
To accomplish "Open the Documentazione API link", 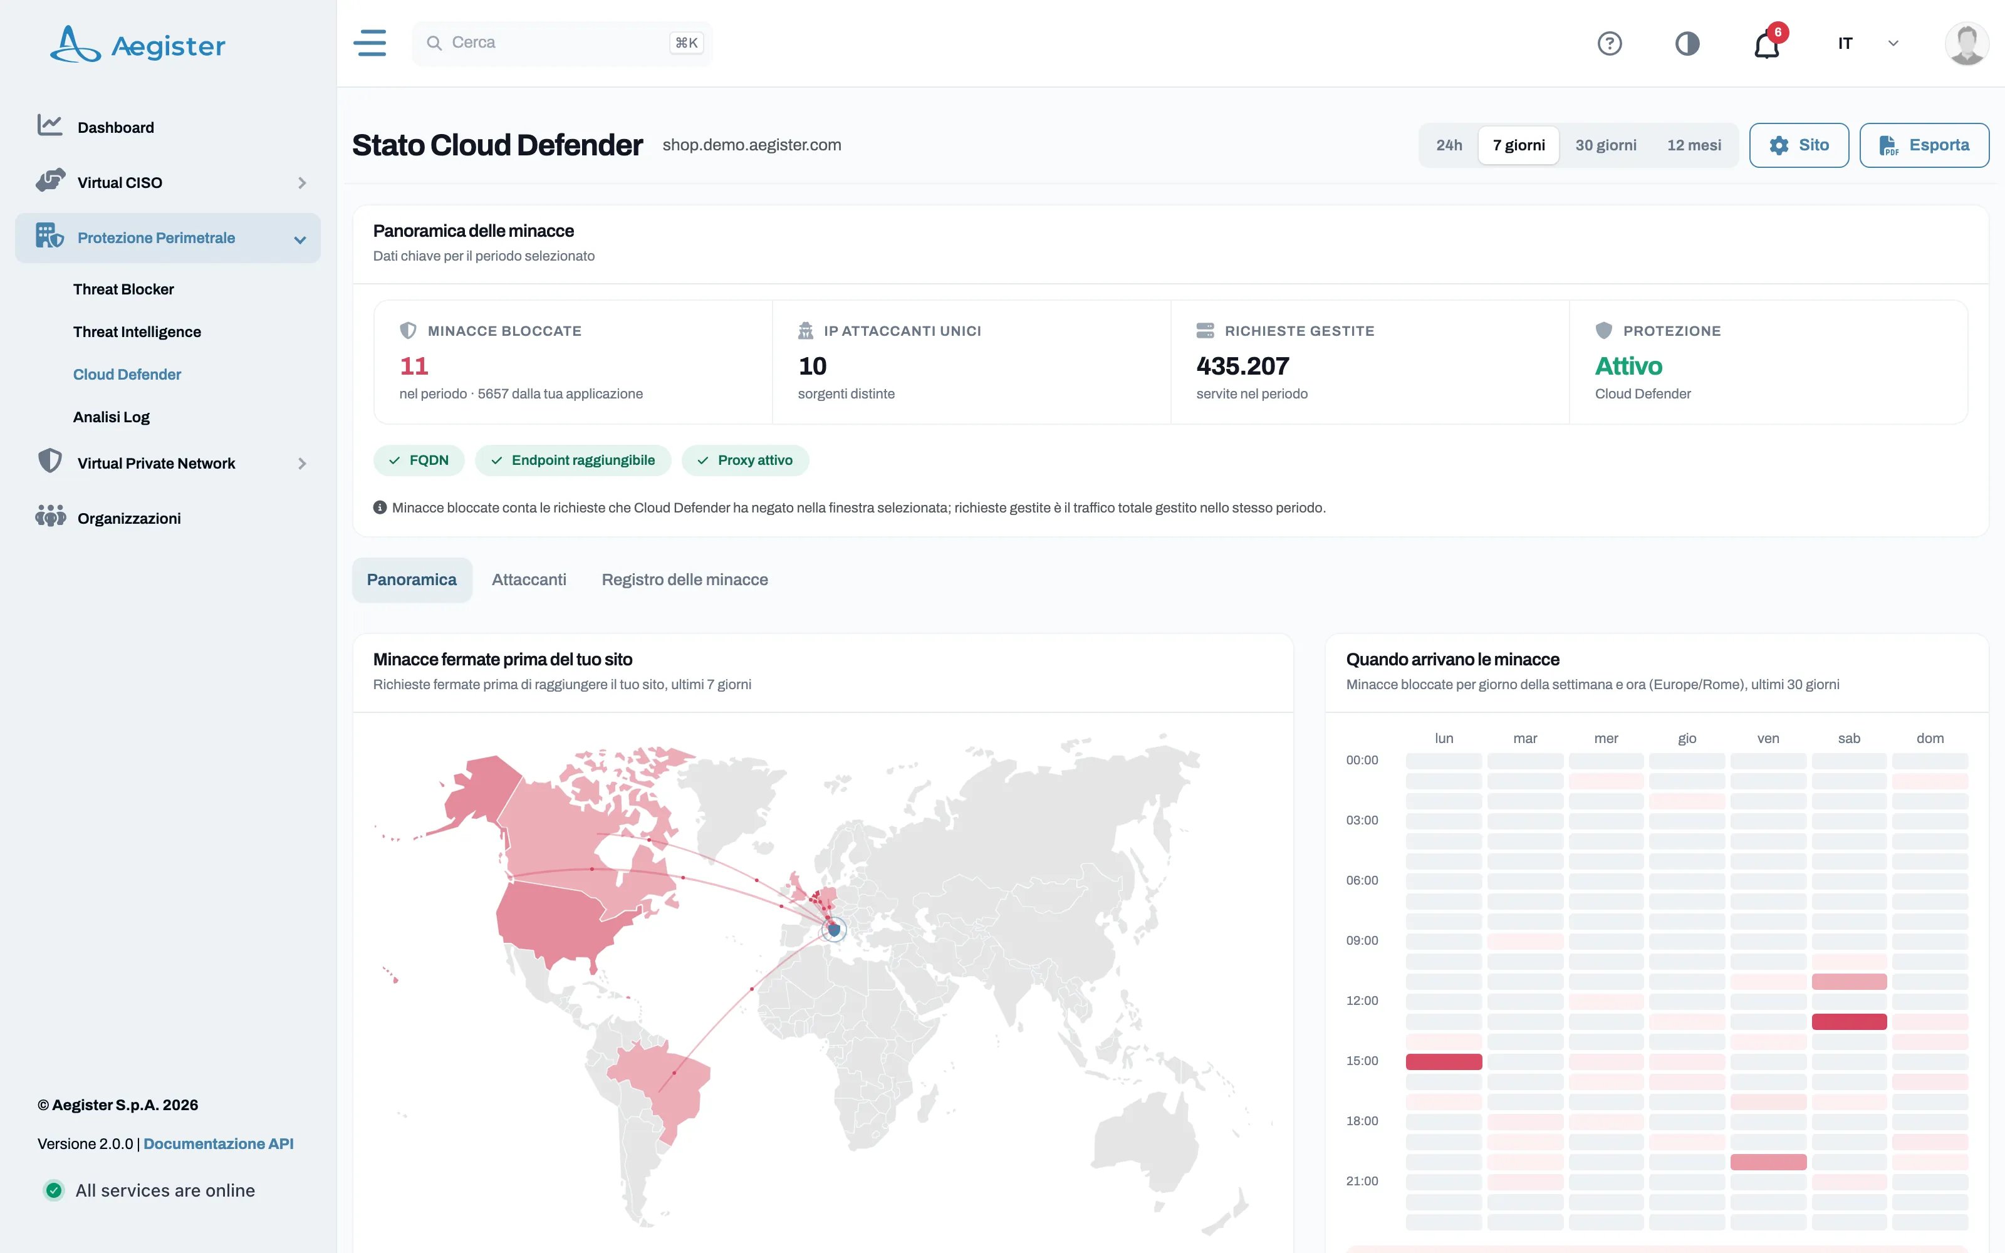I will 219,1143.
